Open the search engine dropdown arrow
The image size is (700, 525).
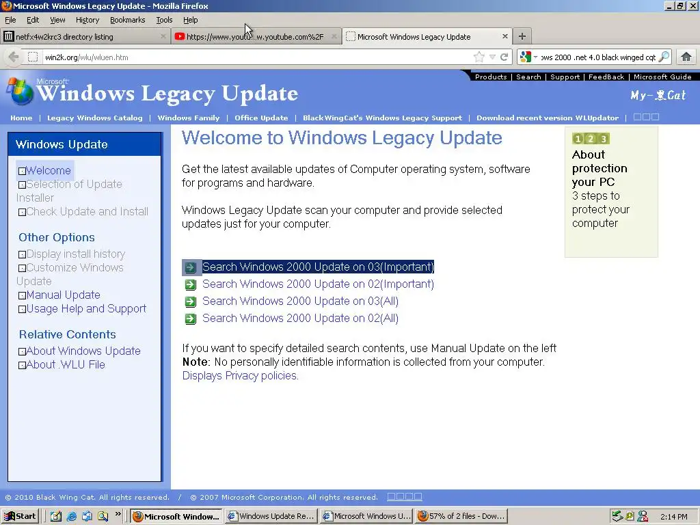pos(535,57)
